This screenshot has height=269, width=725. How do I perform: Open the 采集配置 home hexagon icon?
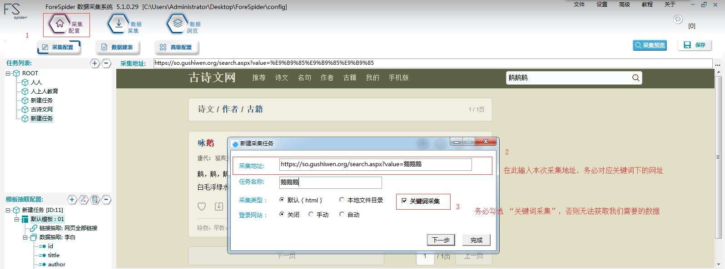60,24
